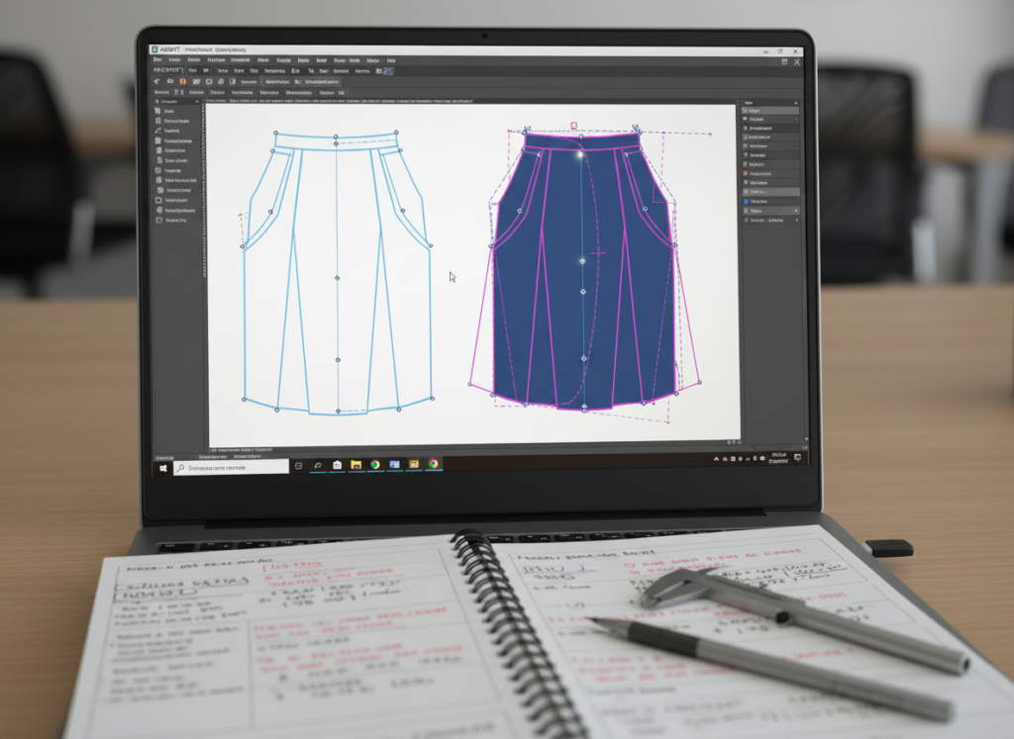
Task: Select the topmost tool in the left sidebar
Action: pyautogui.click(x=158, y=112)
